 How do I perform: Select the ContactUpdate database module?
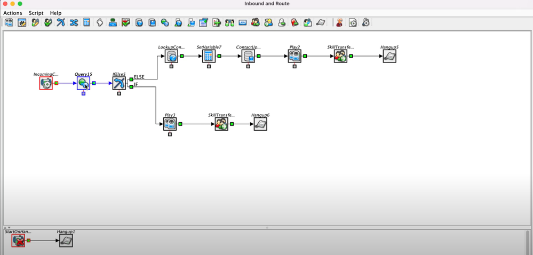248,56
